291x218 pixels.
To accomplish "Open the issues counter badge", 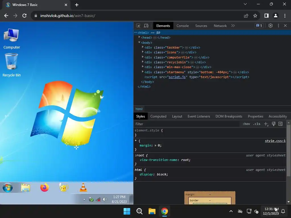I will pos(259,26).
